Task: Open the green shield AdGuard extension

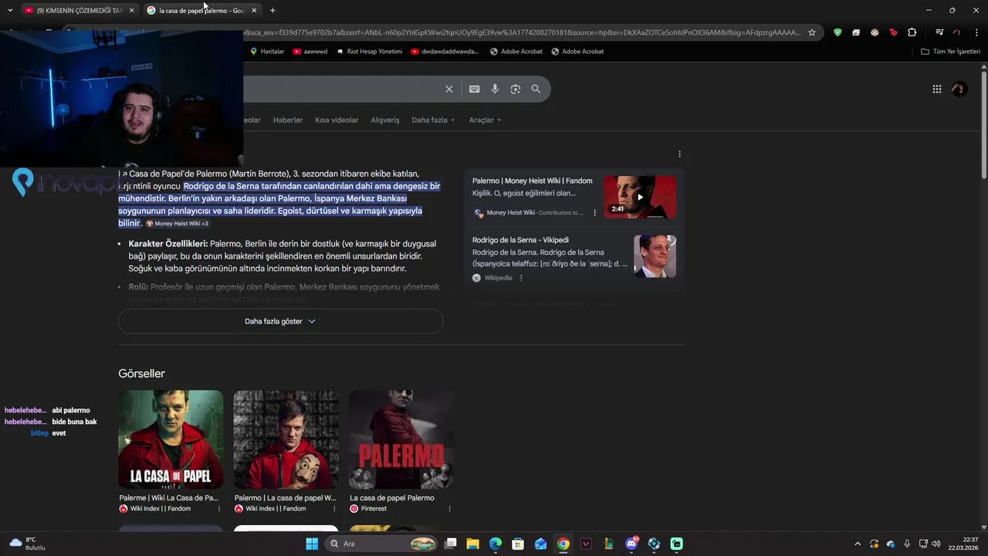Action: click(837, 32)
